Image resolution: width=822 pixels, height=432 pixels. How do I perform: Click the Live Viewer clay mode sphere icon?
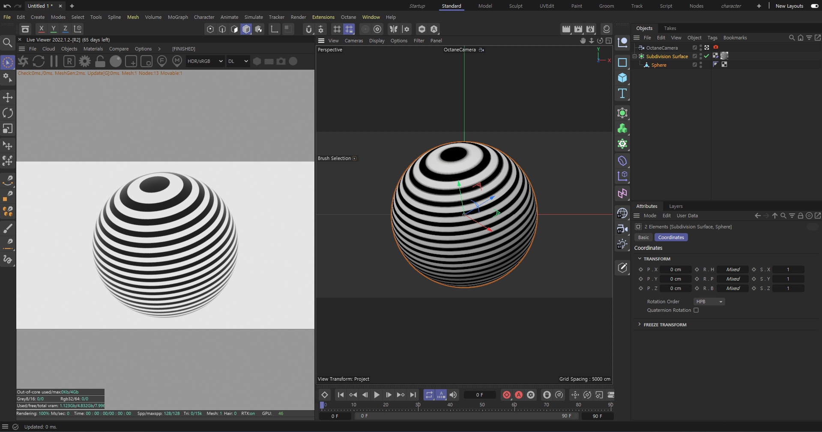116,61
